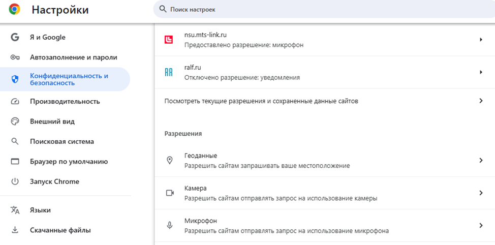Click the key icon for Автозаполнение и пароли
This screenshot has width=495, height=245.
click(x=15, y=57)
